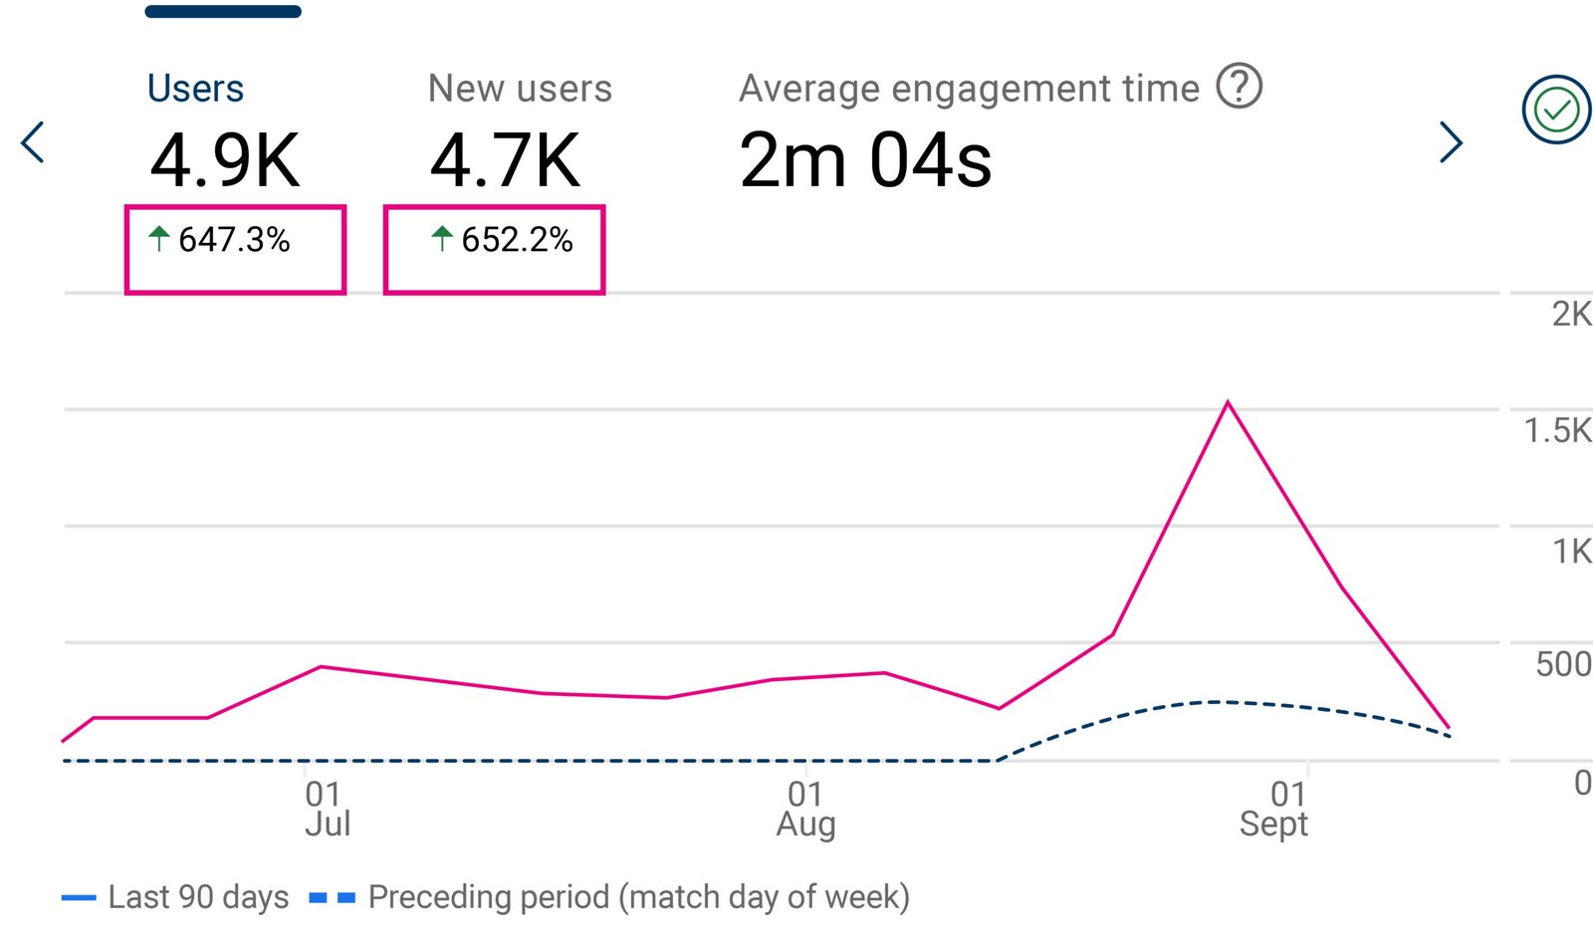Open the Average engagement time help tooltip

point(1240,88)
